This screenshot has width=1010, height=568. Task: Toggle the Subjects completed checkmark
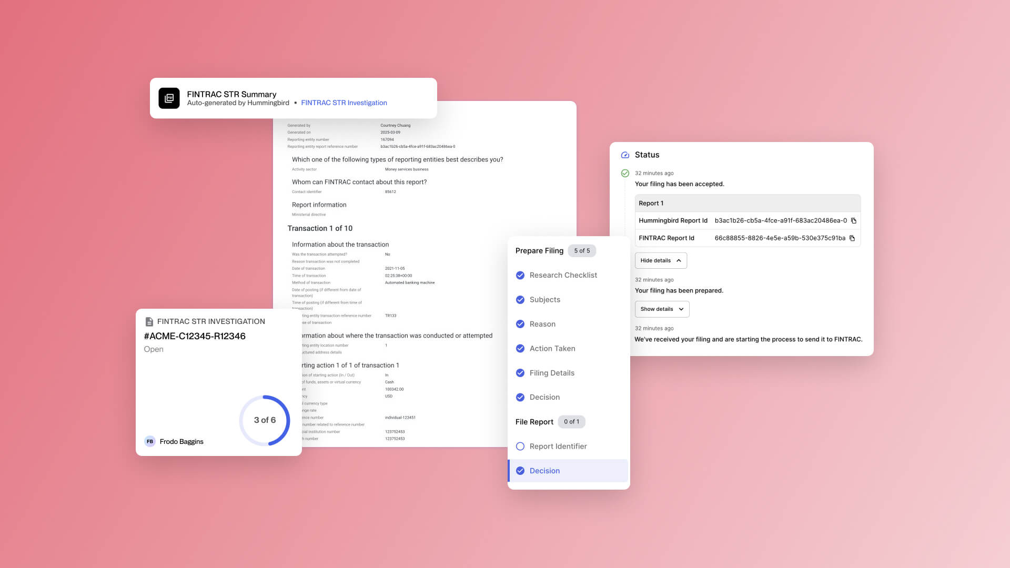520,300
